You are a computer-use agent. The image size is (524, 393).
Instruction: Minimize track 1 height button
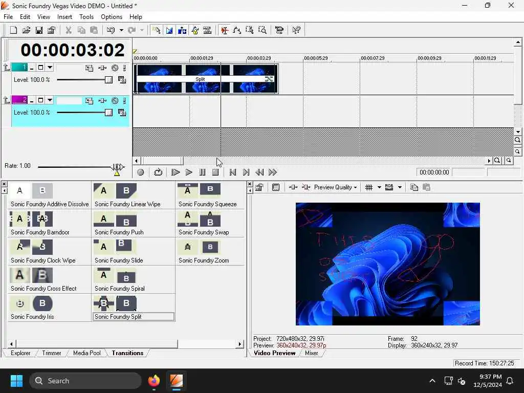[x=32, y=68]
